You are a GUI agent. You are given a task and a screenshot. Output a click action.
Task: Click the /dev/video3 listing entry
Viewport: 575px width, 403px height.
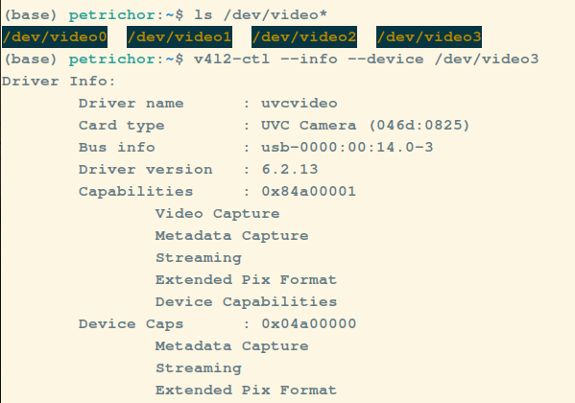(x=429, y=36)
